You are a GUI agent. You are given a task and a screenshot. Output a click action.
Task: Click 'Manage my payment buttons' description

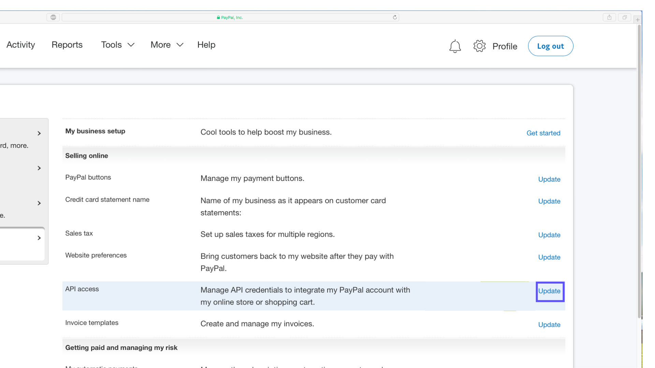click(252, 179)
